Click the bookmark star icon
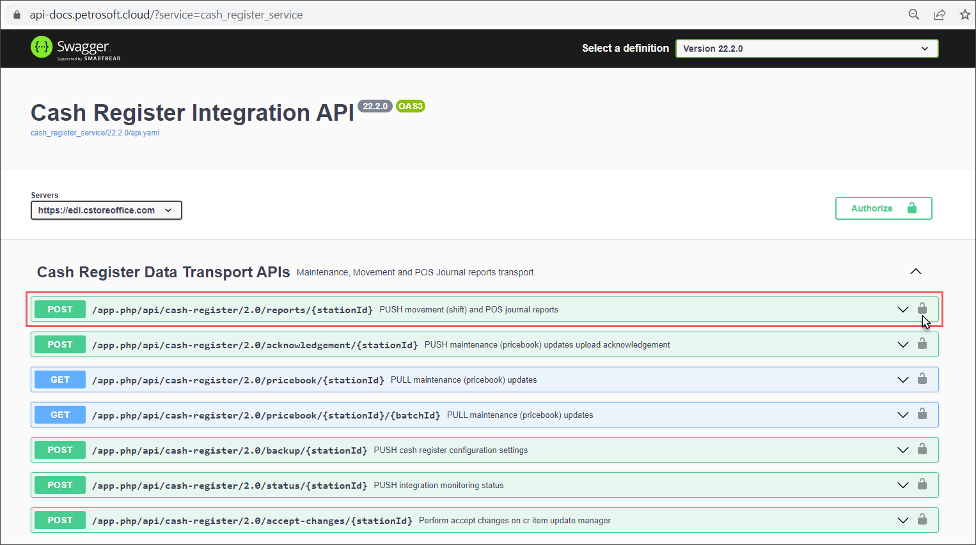 [964, 13]
